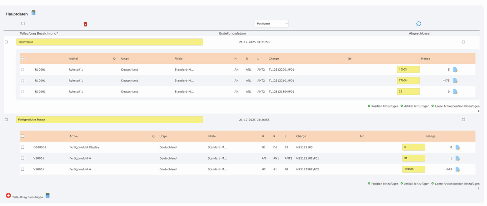Click edit icon for charge TL125122101\P01
This screenshot has height=206, width=487.
tap(456, 81)
